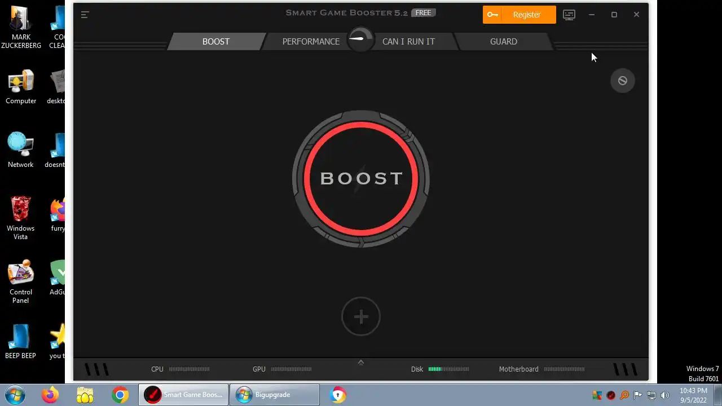This screenshot has height=406, width=722.
Task: Select the GUARD tab
Action: coord(504,41)
